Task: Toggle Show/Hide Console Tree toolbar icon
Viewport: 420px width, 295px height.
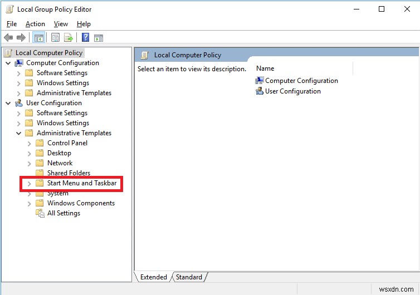Action: click(38, 38)
